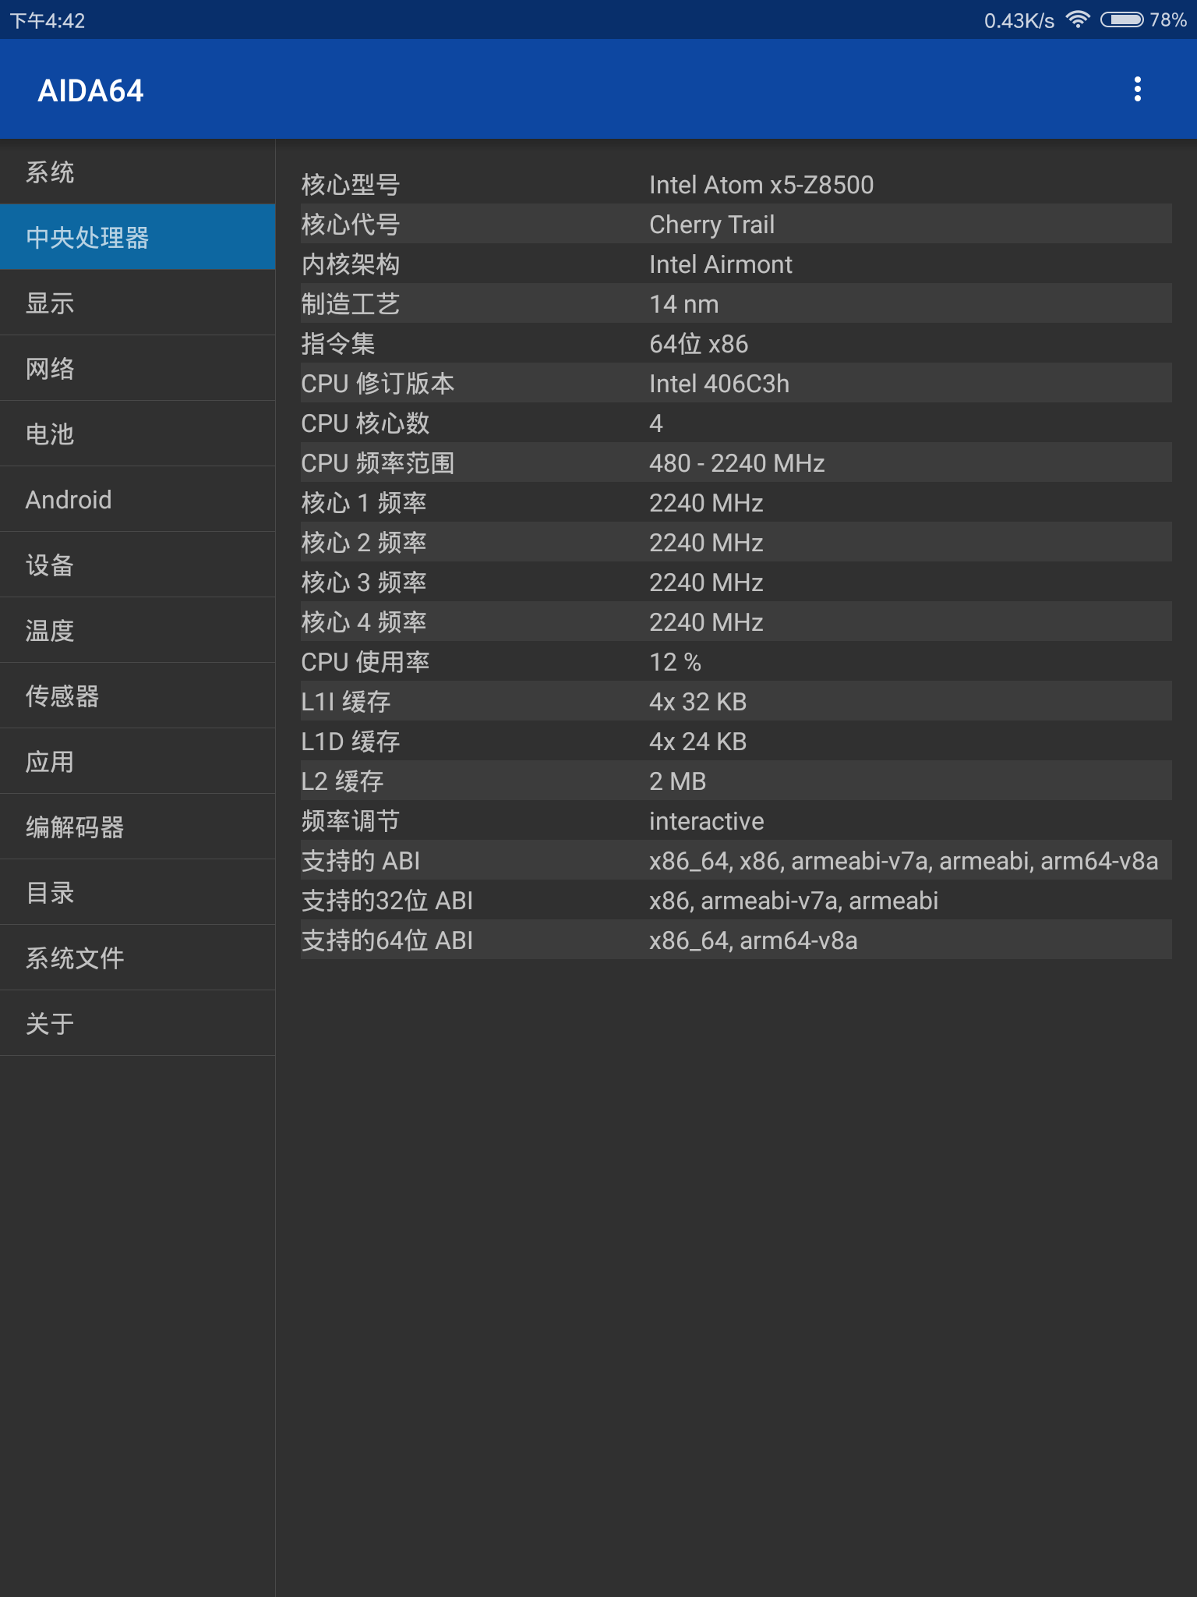Select the CPU 修订版本 Intel 406C3h row
1197x1597 pixels.
[736, 383]
